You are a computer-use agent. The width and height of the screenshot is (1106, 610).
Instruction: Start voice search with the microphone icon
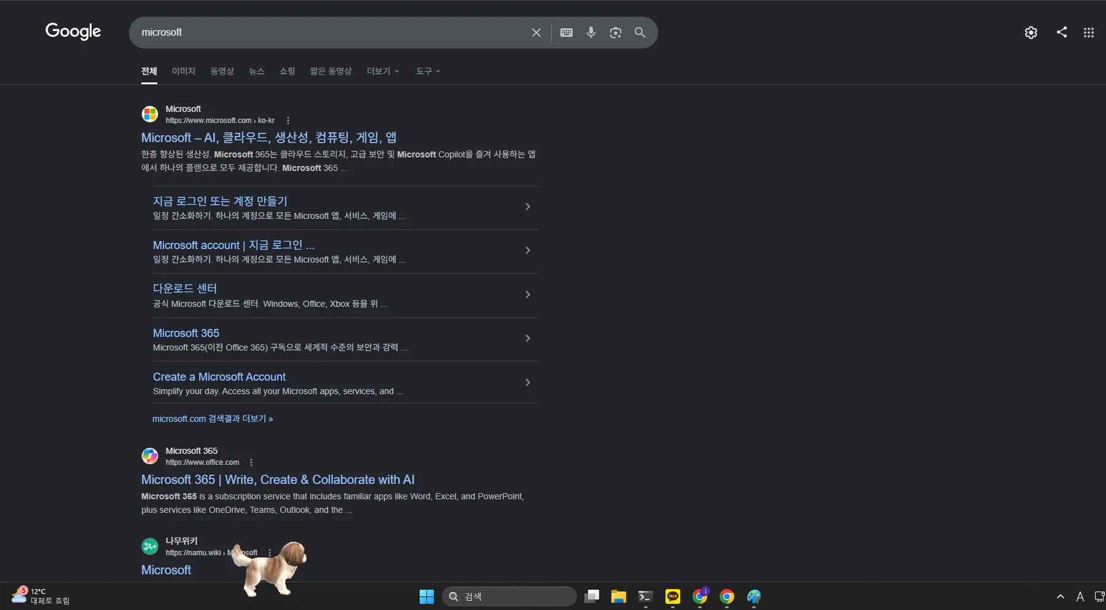(591, 33)
